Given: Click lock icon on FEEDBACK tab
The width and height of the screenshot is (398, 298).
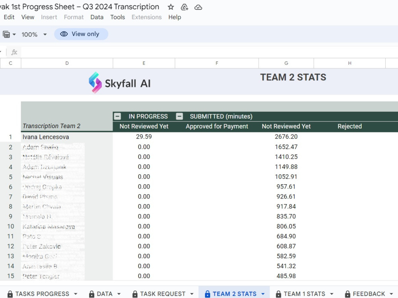Looking at the screenshot, I should coord(348,294).
